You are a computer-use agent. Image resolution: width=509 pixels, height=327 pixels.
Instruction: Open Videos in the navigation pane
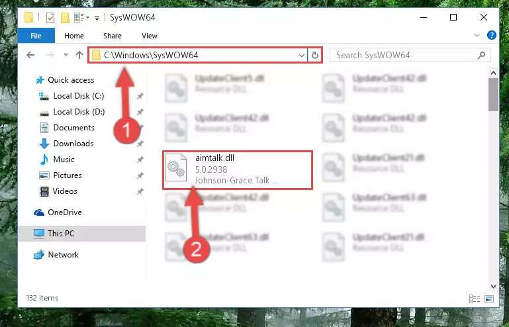pos(58,191)
